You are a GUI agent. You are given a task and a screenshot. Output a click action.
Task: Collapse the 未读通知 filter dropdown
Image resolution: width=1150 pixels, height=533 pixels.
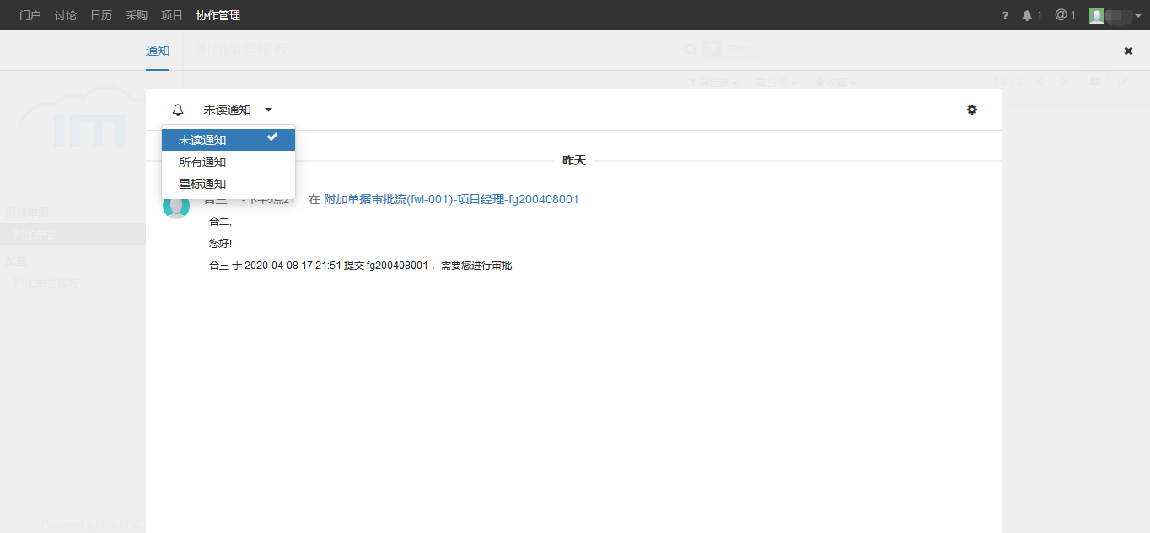238,110
